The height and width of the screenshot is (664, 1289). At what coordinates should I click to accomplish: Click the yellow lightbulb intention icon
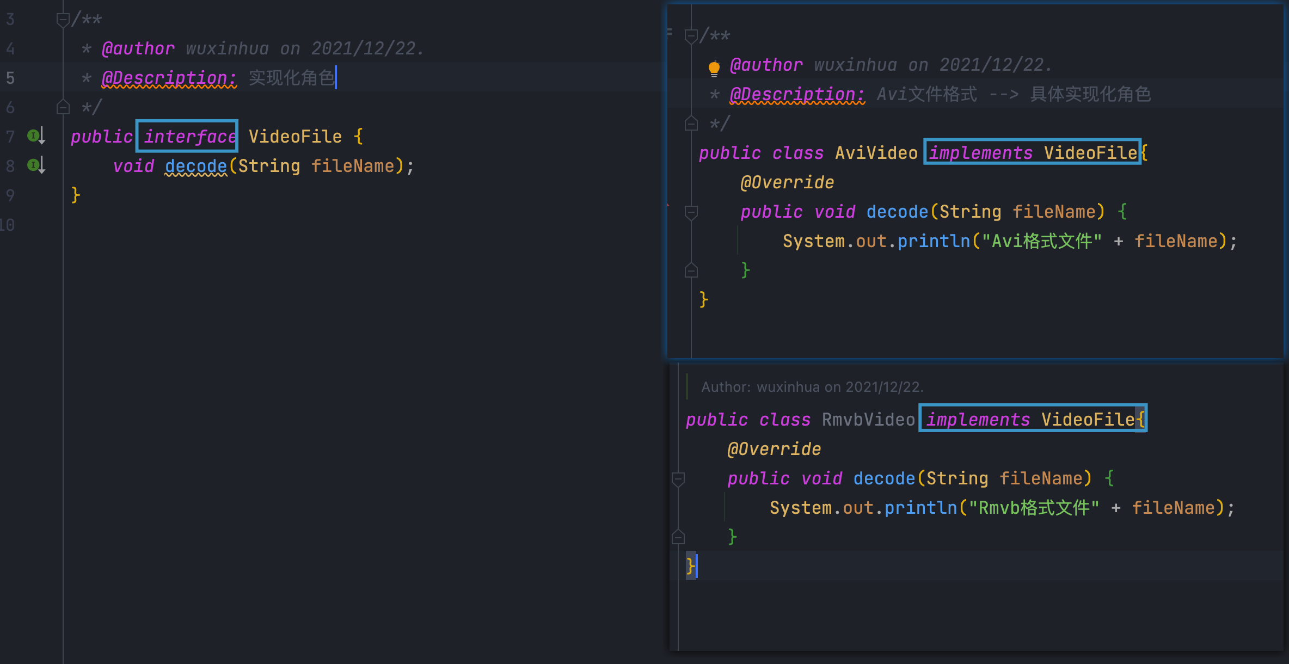point(714,68)
